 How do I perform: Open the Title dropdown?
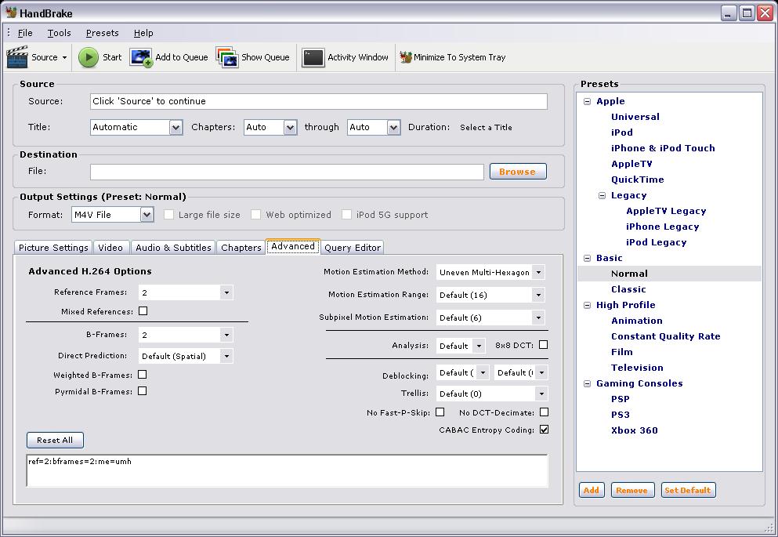point(176,128)
